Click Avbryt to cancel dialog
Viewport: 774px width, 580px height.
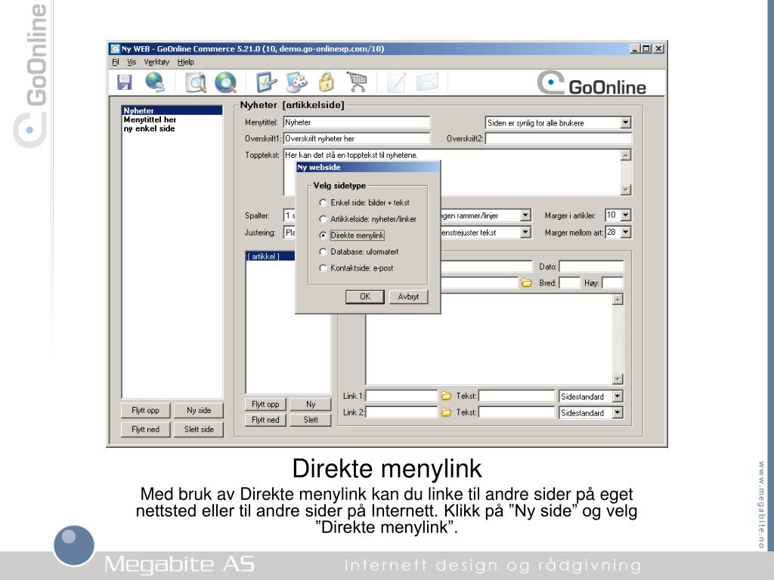point(408,296)
